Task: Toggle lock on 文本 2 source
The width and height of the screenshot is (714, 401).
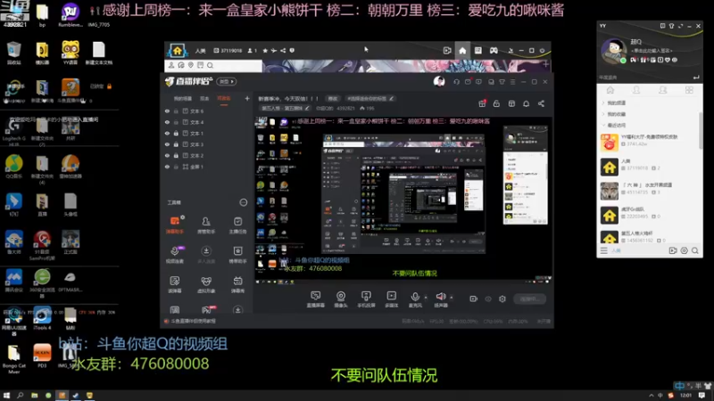Action: (x=176, y=155)
